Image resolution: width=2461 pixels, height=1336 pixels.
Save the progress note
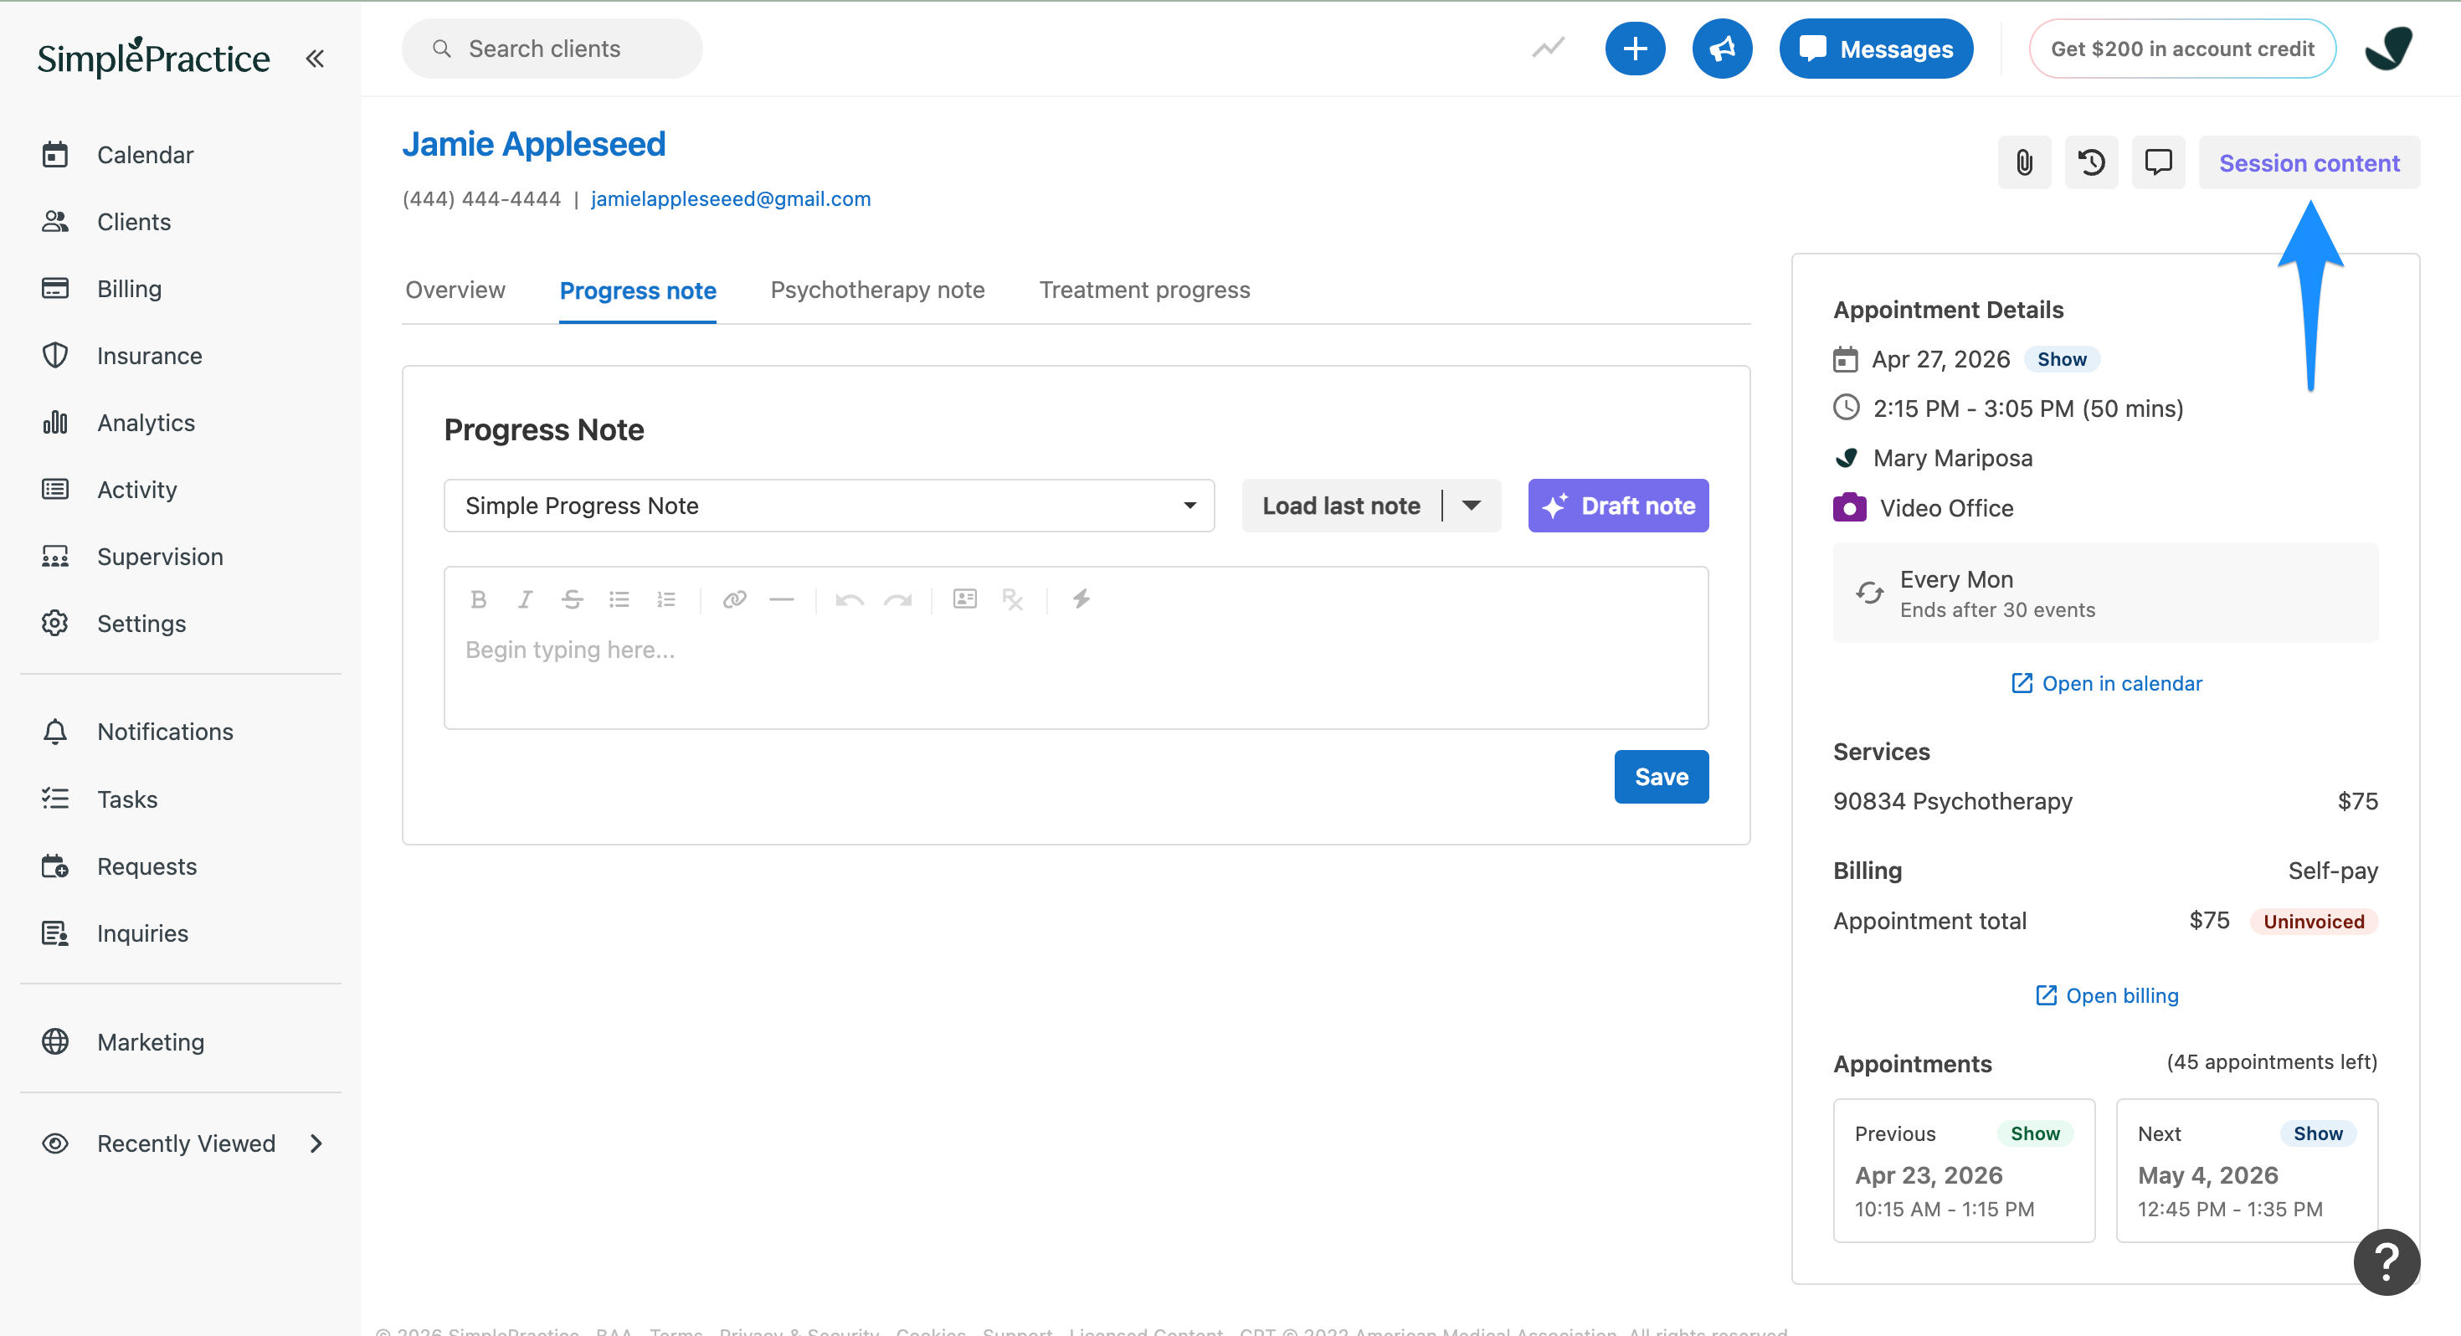pos(1662,777)
